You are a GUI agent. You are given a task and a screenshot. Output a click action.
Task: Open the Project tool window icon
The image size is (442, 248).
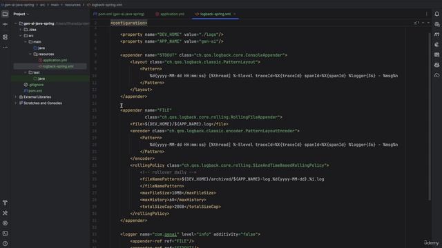pos(5,14)
